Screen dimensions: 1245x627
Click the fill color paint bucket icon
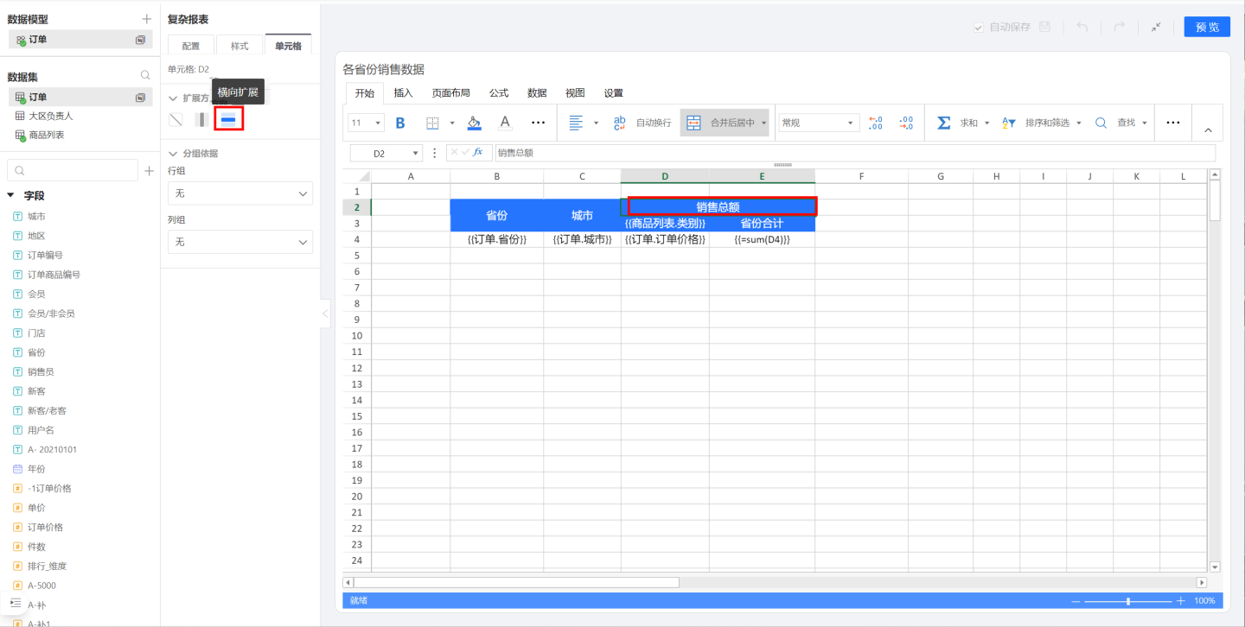474,123
